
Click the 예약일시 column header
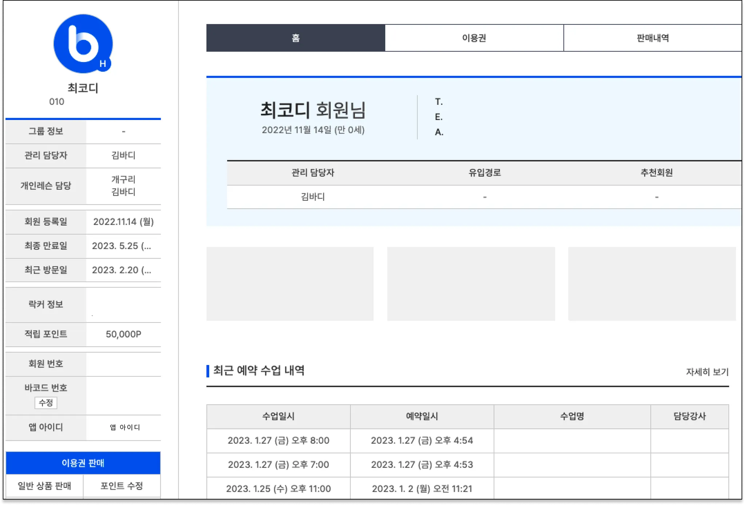coord(422,416)
